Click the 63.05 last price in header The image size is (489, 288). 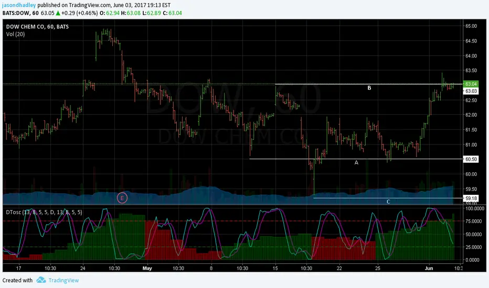(47, 13)
